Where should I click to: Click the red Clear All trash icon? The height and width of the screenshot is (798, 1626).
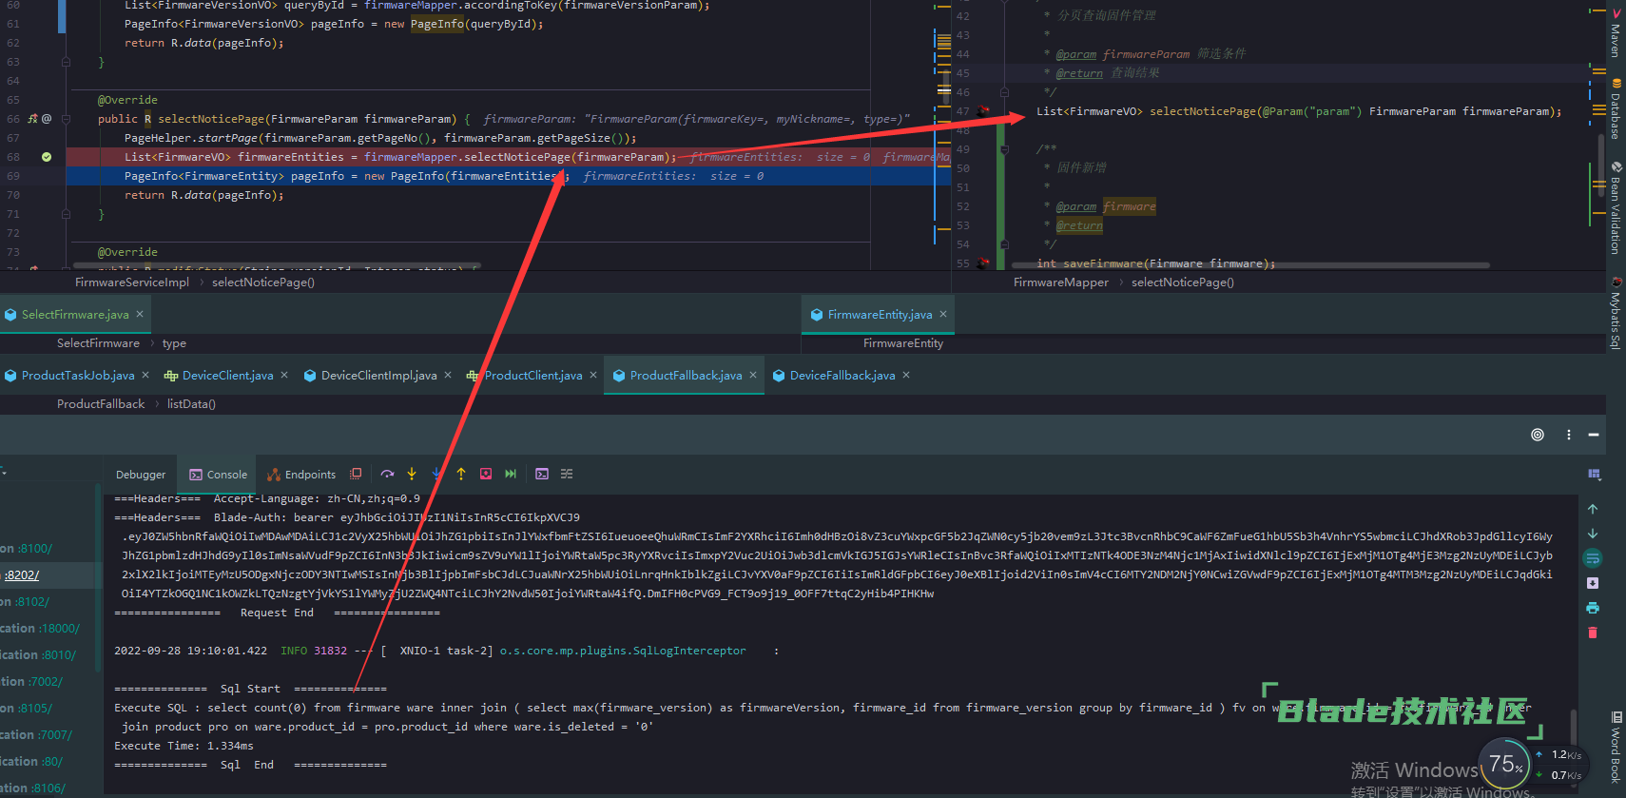point(1593,633)
